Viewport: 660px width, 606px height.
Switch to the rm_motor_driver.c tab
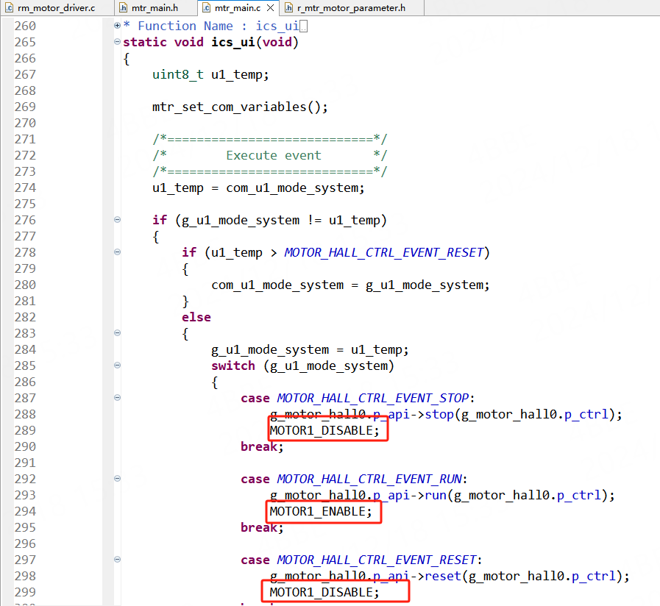(56, 8)
